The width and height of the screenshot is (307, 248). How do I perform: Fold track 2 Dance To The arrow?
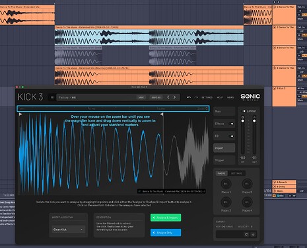point(275,27)
